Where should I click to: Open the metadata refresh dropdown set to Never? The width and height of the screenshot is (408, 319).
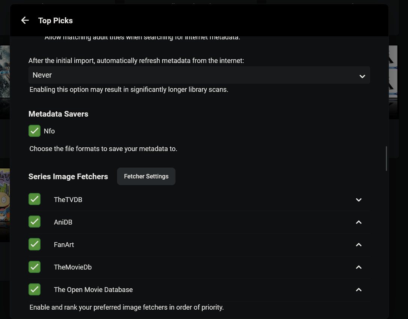[x=199, y=75]
